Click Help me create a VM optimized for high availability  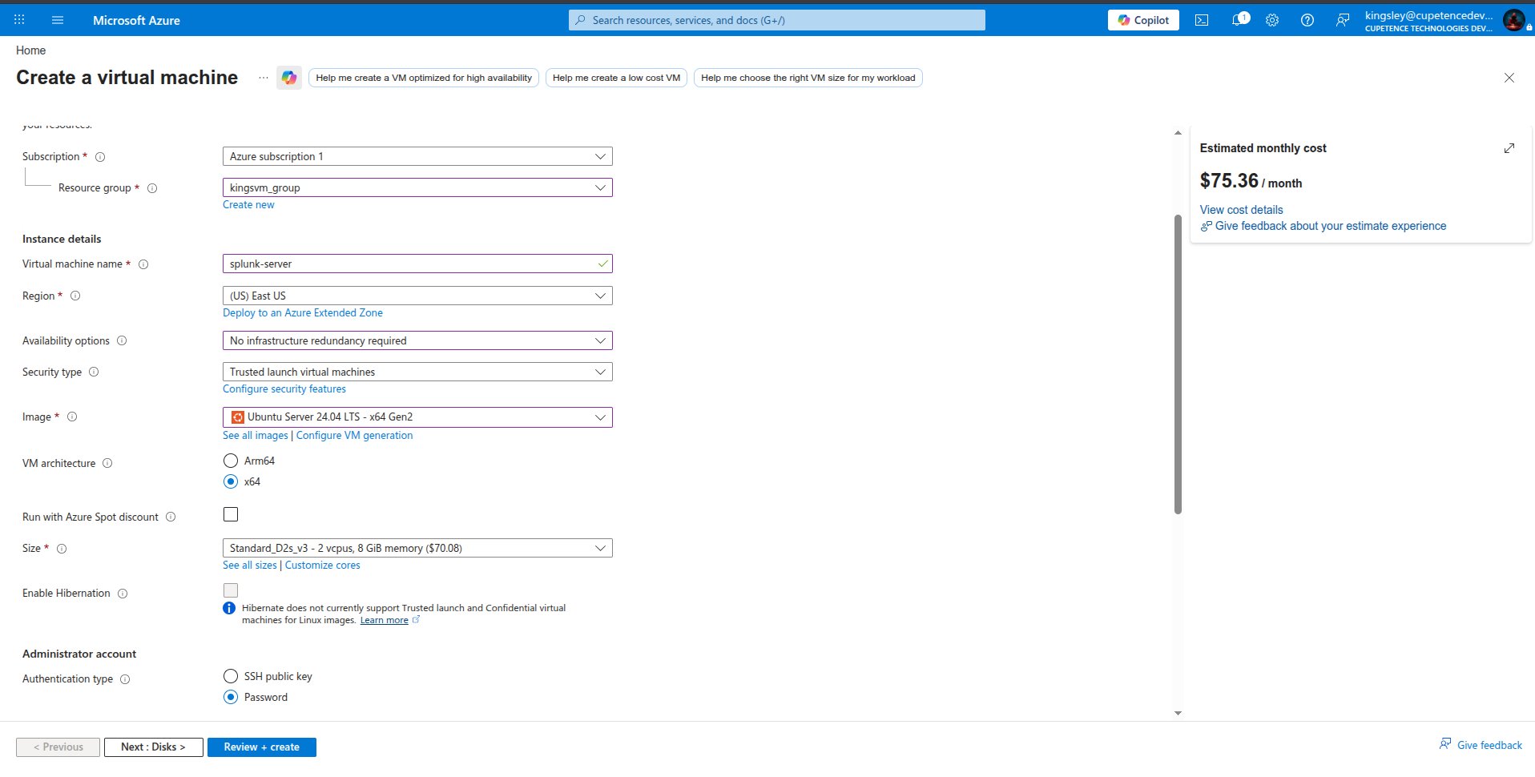pyautogui.click(x=424, y=78)
